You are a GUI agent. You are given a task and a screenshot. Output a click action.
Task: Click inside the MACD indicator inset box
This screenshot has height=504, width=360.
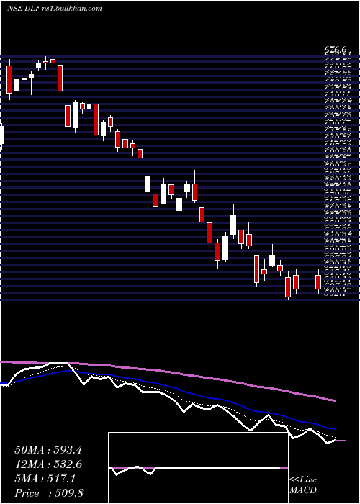(198, 468)
